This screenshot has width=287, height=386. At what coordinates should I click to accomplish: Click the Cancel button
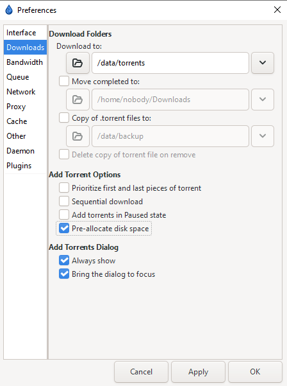[x=141, y=372]
